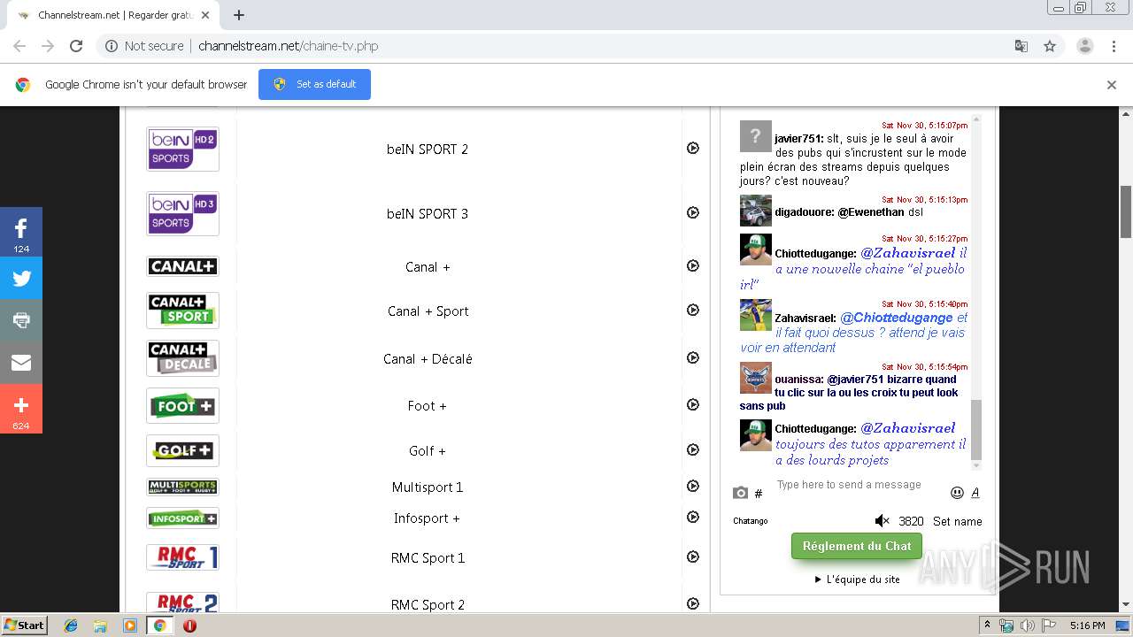Click the chat scrollbar thumb

pyautogui.click(x=976, y=429)
